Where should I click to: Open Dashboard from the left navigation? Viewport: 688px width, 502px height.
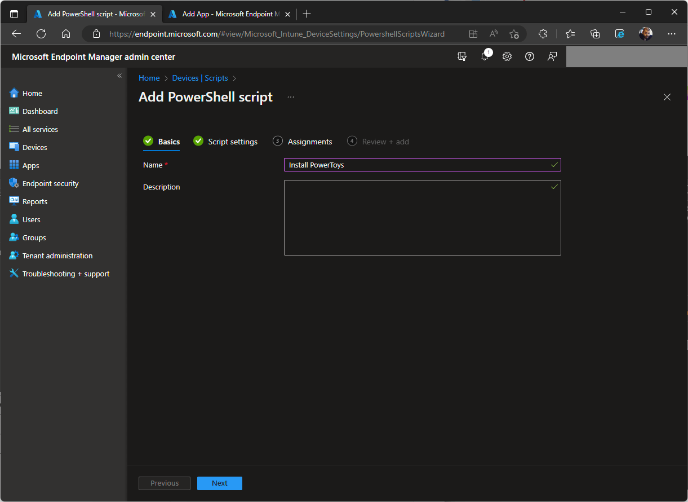click(40, 111)
